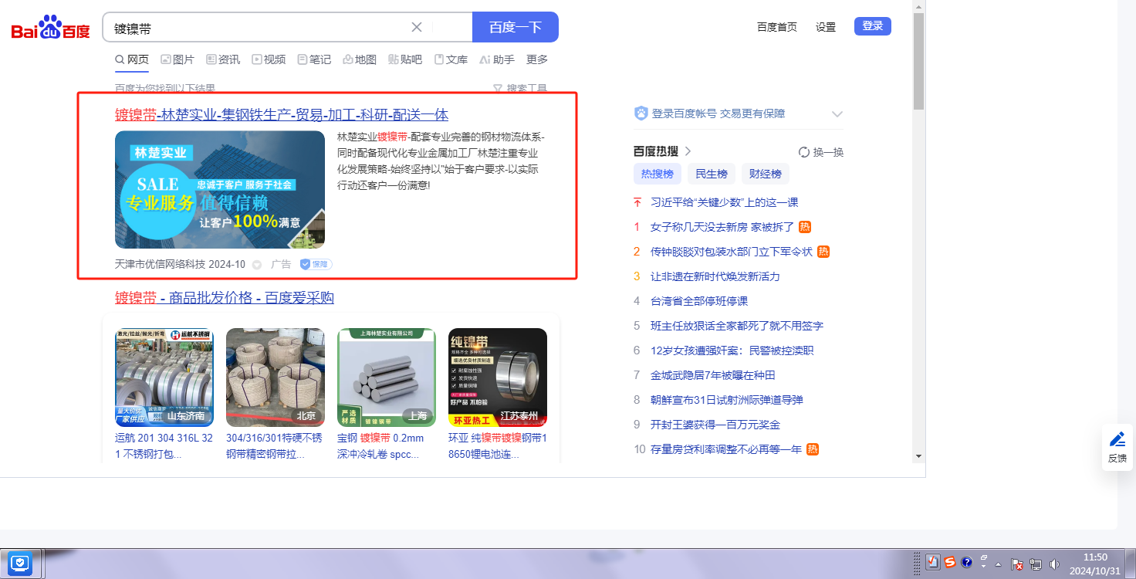Select the 网页 search tab

132,59
